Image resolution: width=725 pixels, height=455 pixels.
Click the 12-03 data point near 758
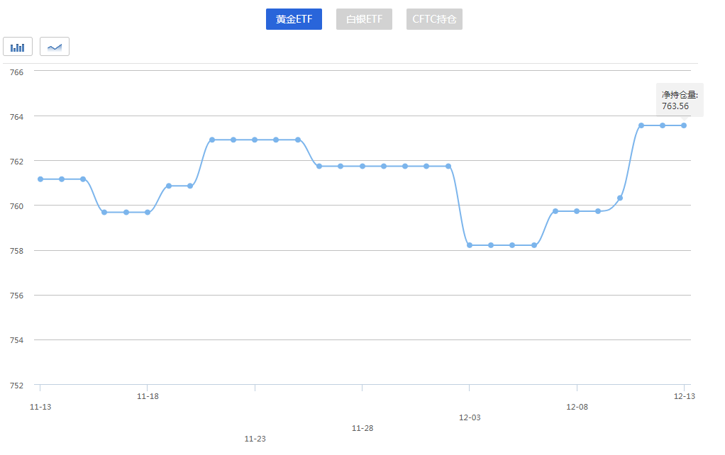point(470,245)
